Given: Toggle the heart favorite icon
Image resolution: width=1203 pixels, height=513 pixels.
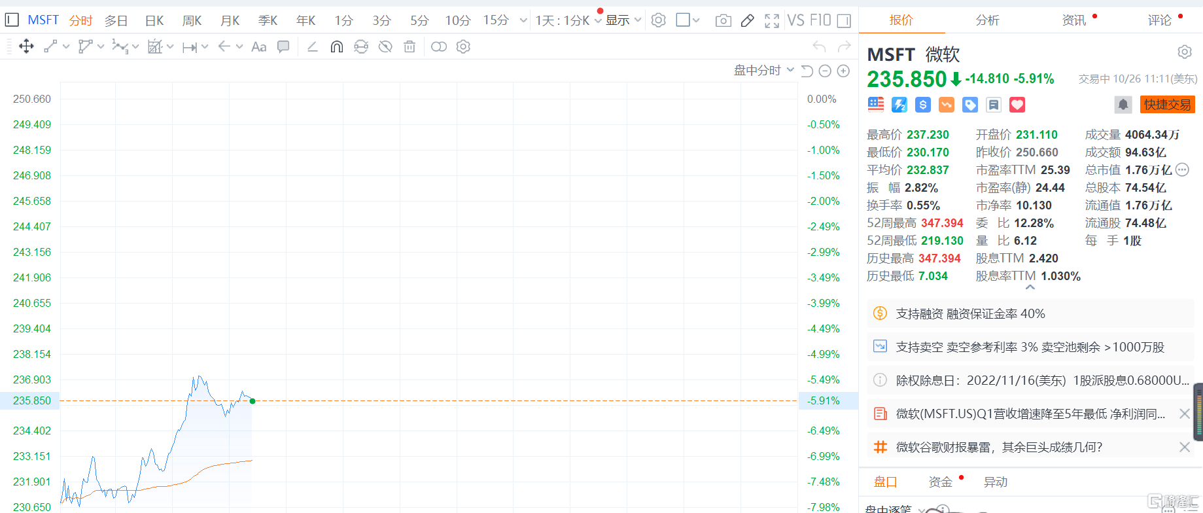Looking at the screenshot, I should (x=1017, y=105).
